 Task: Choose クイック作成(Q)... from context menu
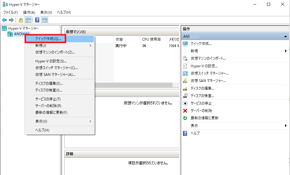pos(60,39)
